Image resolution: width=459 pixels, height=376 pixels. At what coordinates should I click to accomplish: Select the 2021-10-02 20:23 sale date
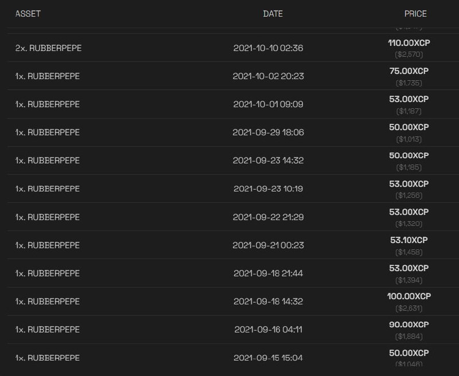click(x=268, y=76)
